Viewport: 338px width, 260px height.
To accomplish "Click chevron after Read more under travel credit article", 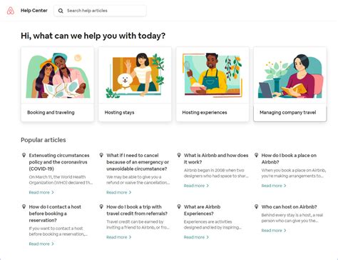I will (x=130, y=237).
